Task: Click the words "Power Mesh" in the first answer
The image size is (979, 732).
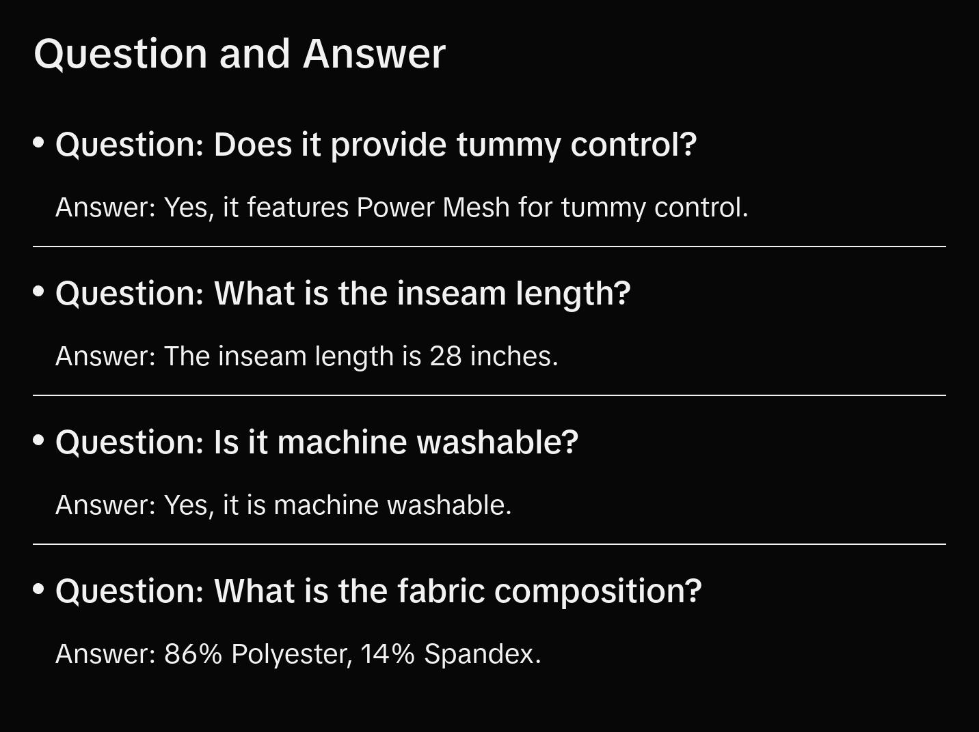Action: point(433,208)
